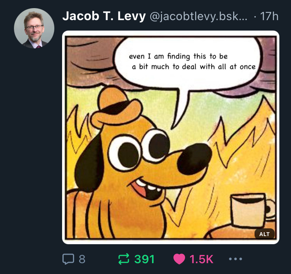The width and height of the screenshot is (291, 274).
Task: Open the @jacobtlevy.bsk… handle link
Action: 198,16
